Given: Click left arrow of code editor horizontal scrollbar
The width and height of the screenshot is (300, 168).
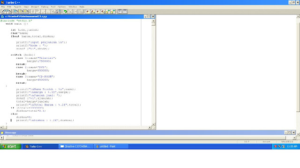Looking at the screenshot, I should click(1, 127).
